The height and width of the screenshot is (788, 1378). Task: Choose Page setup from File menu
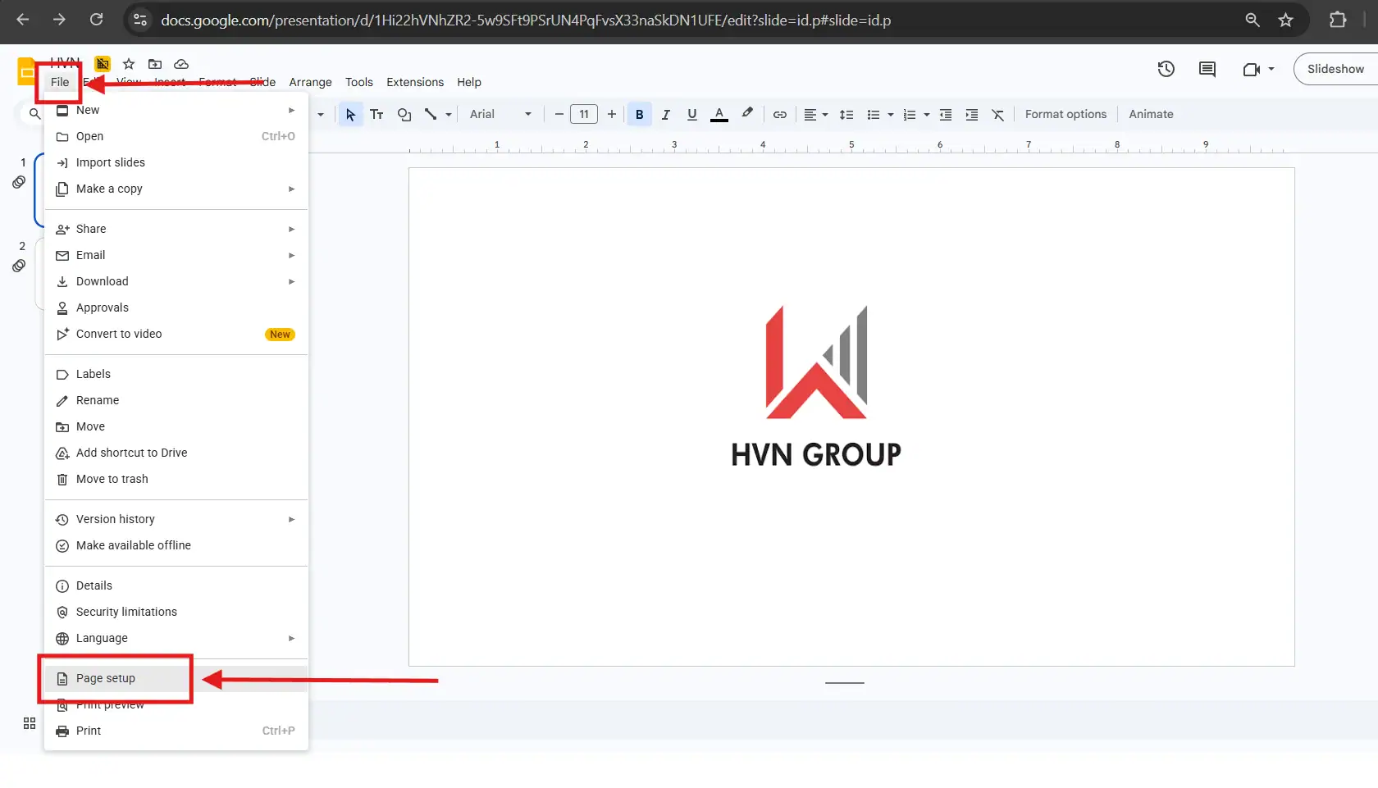click(x=176, y=678)
